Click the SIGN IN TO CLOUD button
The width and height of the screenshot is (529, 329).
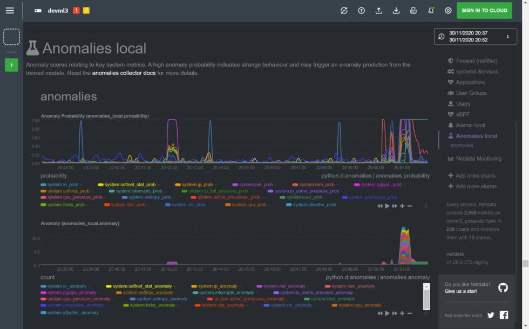[x=484, y=10]
